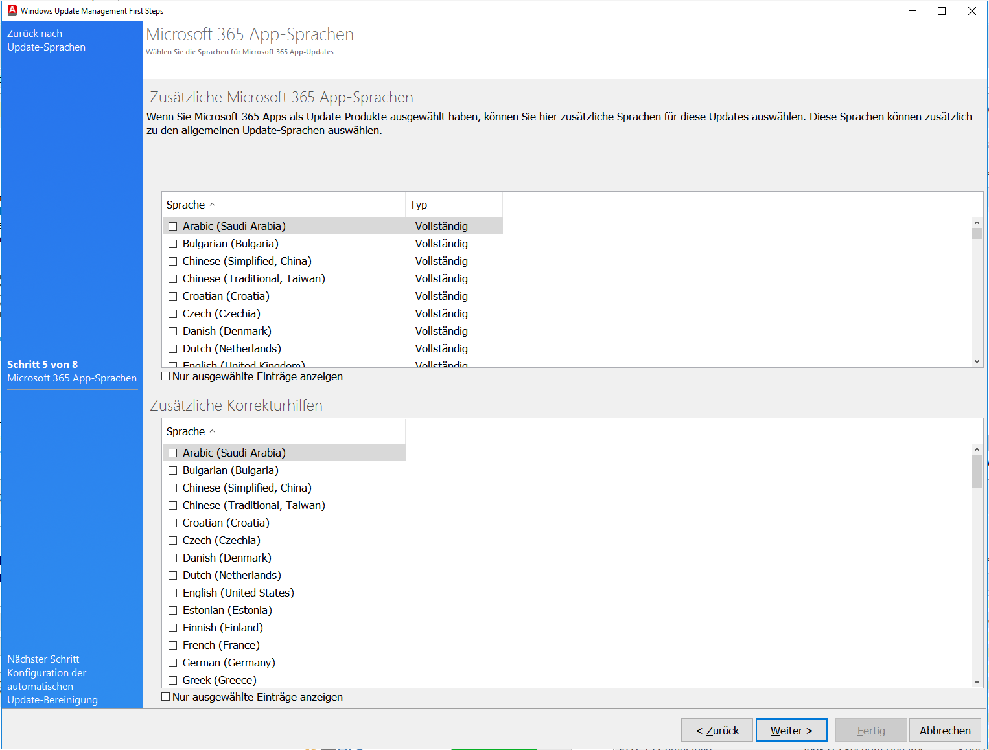Click the red app icon in the title bar
The height and width of the screenshot is (750, 989).
point(12,10)
